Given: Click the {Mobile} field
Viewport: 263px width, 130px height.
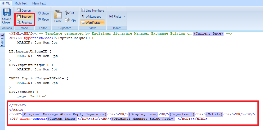Looking at the screenshot, I should [214, 114].
